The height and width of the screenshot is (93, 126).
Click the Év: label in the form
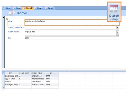(x=10, y=38)
